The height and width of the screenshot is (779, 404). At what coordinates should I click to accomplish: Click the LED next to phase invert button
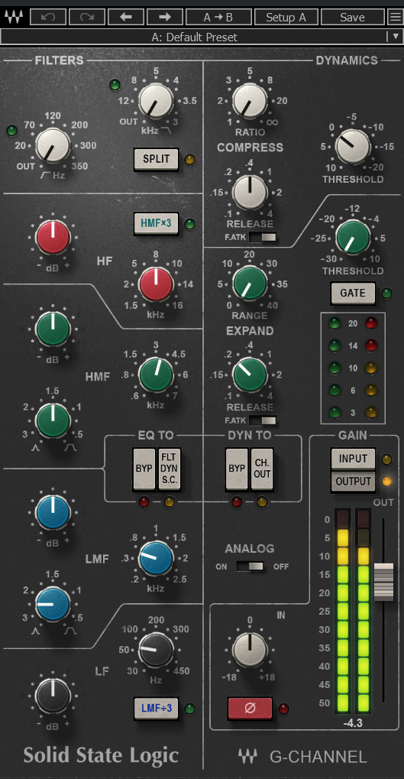[284, 709]
